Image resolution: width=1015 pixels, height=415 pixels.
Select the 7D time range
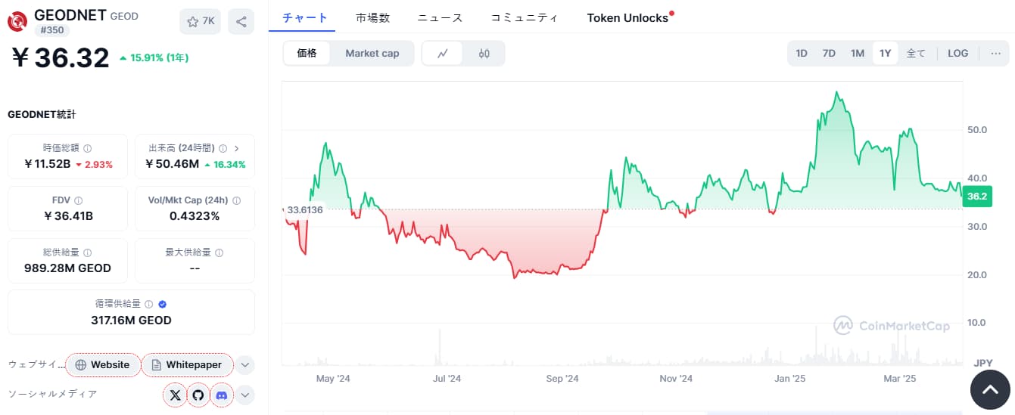[829, 53]
